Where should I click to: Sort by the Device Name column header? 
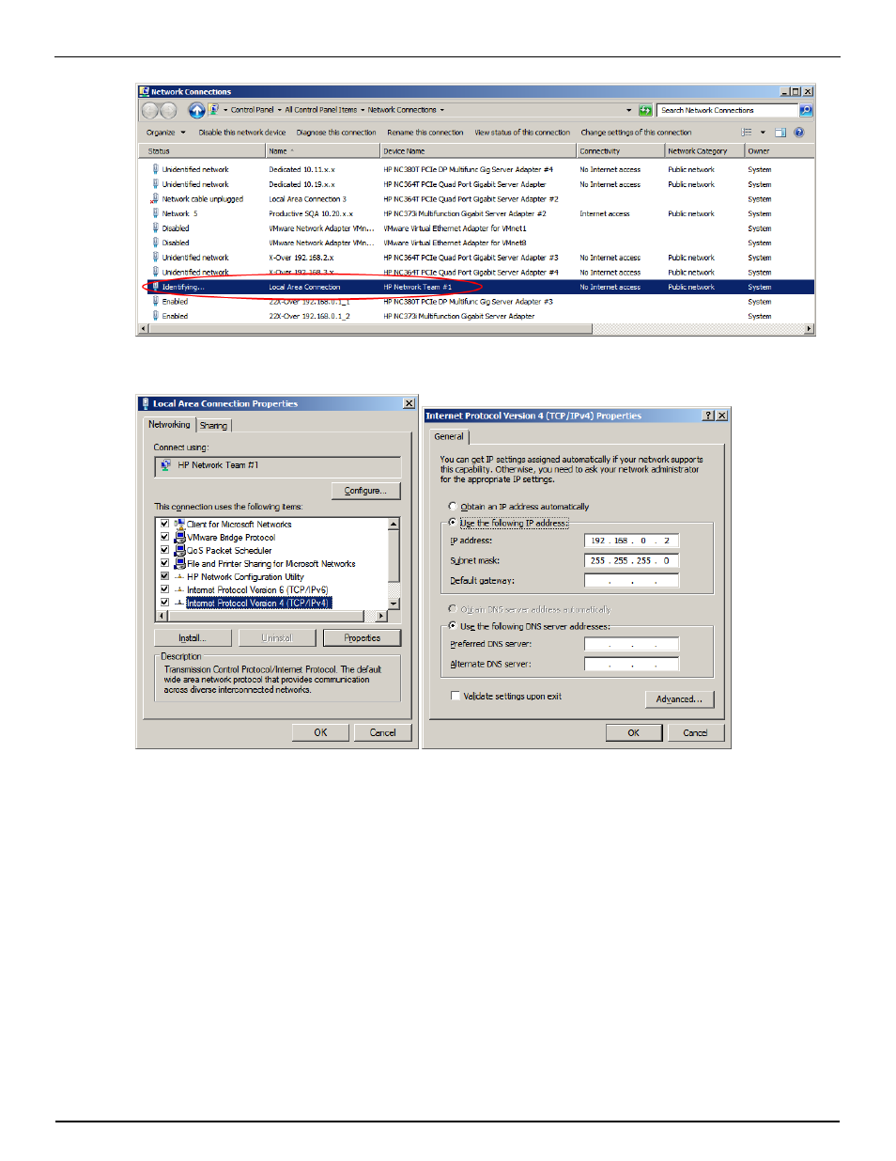click(x=477, y=150)
